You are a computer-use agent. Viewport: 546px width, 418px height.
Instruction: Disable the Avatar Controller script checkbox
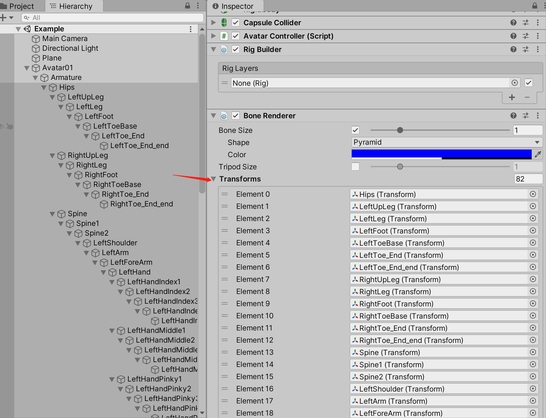point(235,36)
